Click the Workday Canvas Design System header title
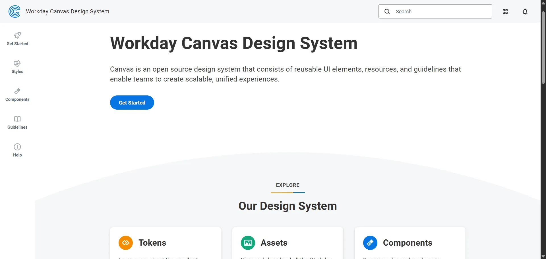This screenshot has height=259, width=546. [x=68, y=11]
